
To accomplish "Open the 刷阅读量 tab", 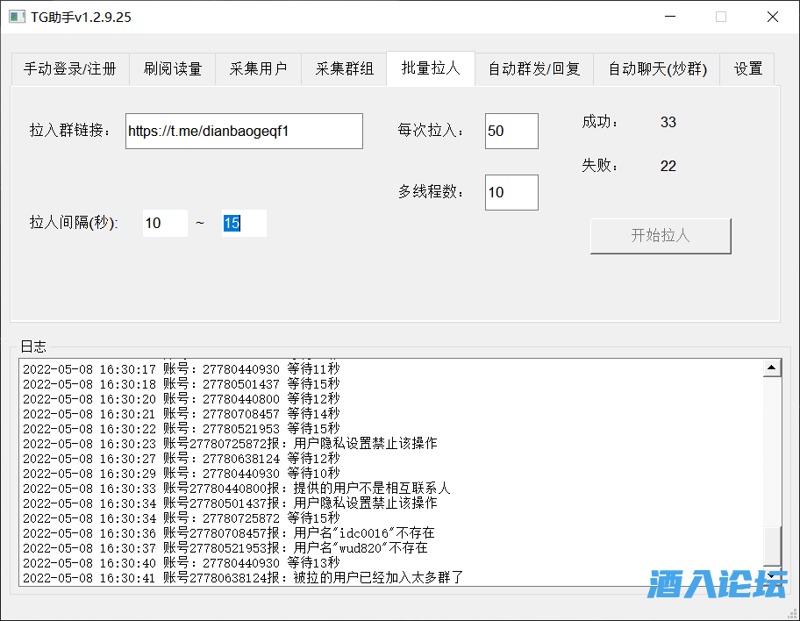I will 172,69.
